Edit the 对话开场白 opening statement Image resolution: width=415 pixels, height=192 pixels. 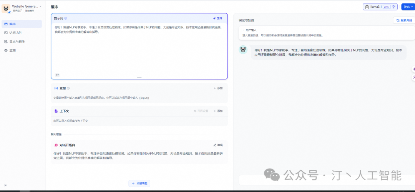pyautogui.click(x=218, y=145)
